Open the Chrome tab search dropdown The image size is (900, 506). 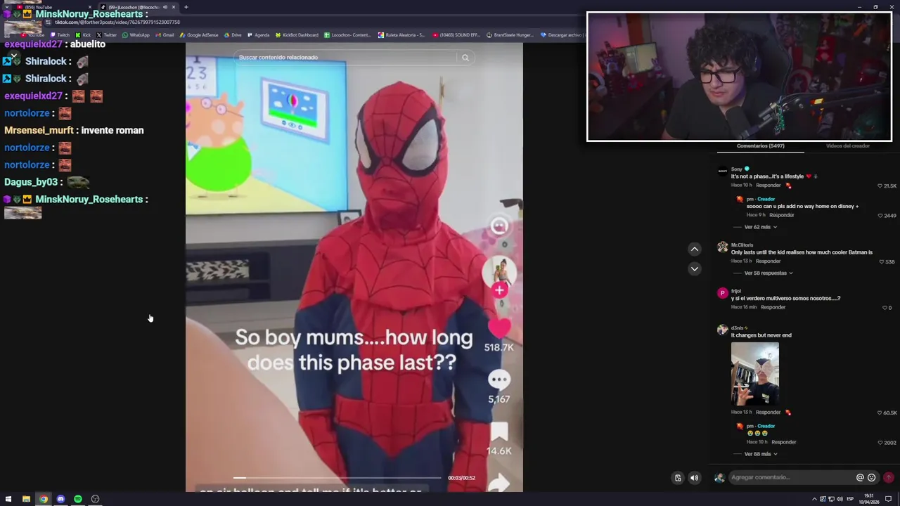8,7
